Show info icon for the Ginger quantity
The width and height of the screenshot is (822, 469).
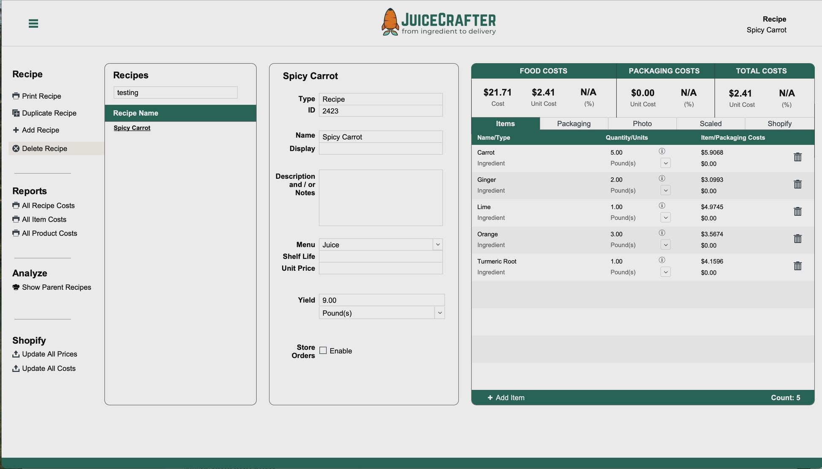pos(662,178)
